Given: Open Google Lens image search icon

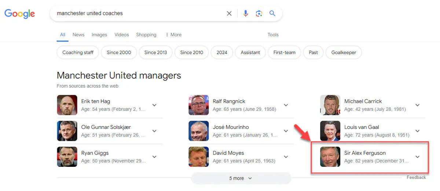Looking at the screenshot, I should pyautogui.click(x=259, y=14).
